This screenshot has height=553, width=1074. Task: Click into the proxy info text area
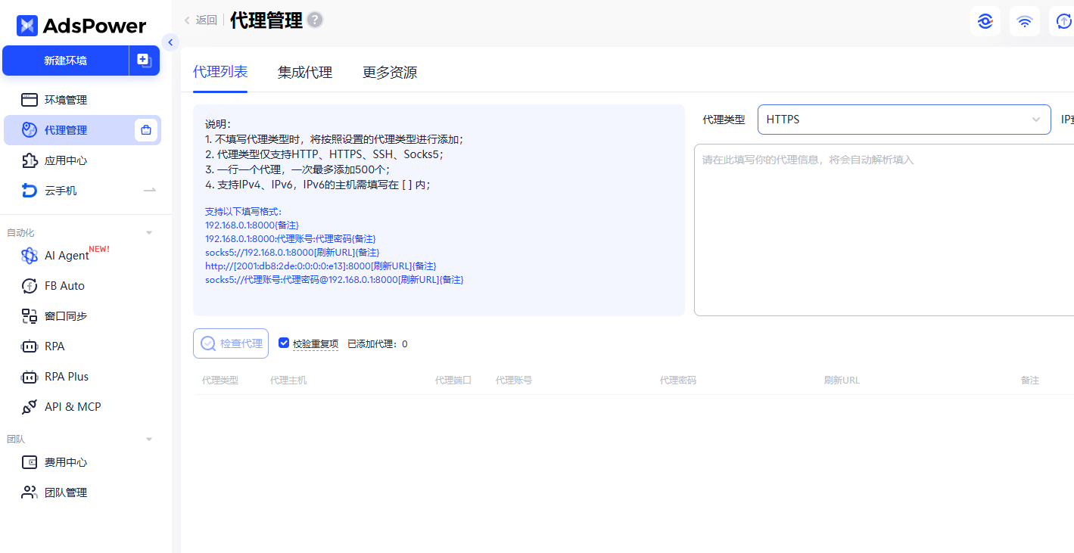point(884,230)
